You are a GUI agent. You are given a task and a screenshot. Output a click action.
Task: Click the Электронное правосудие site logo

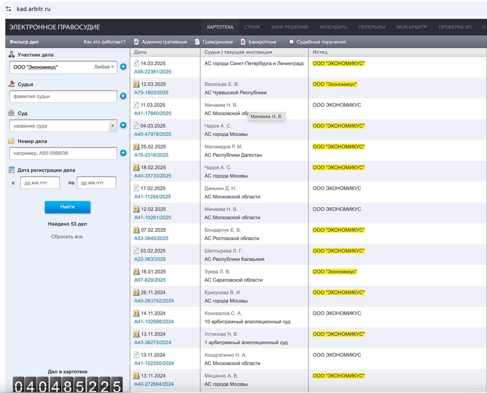[x=54, y=27]
